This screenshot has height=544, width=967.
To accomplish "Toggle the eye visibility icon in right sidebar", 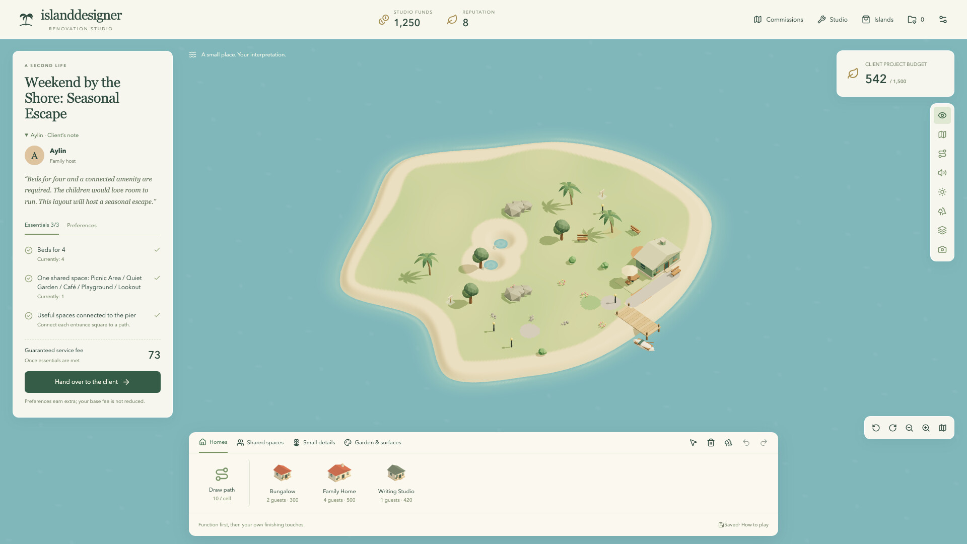I will (x=942, y=115).
